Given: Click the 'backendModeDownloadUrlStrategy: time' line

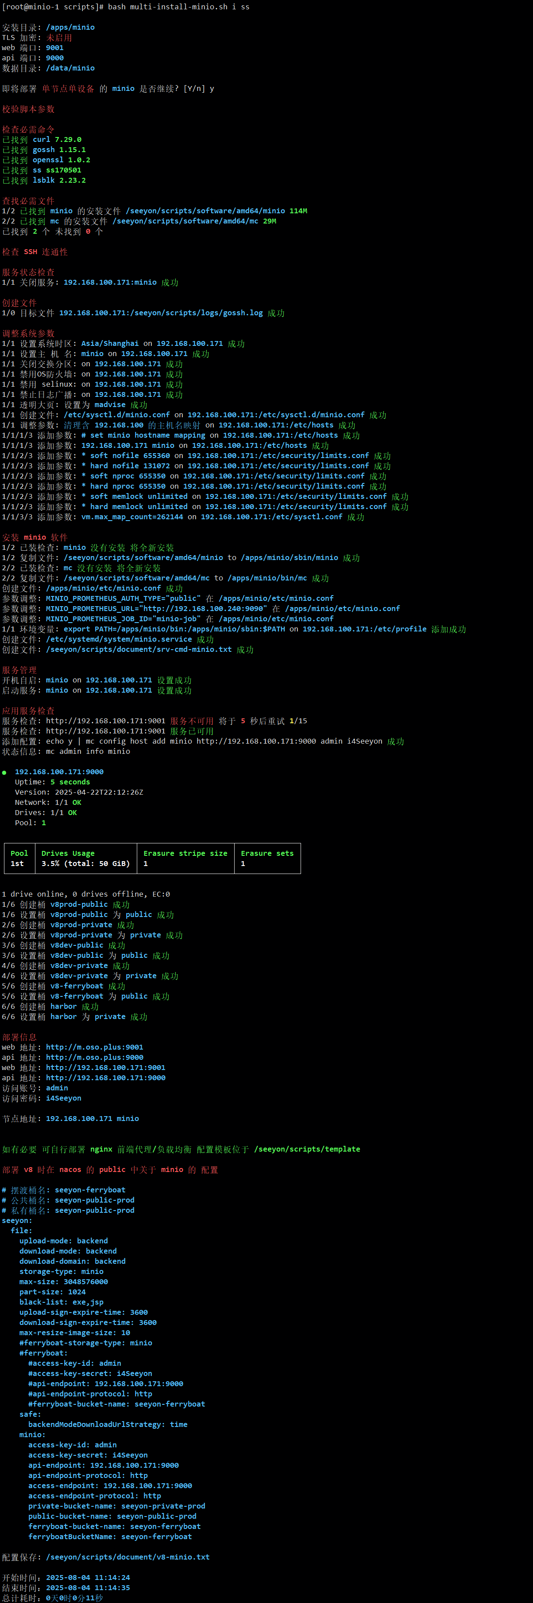Looking at the screenshot, I should [108, 1424].
